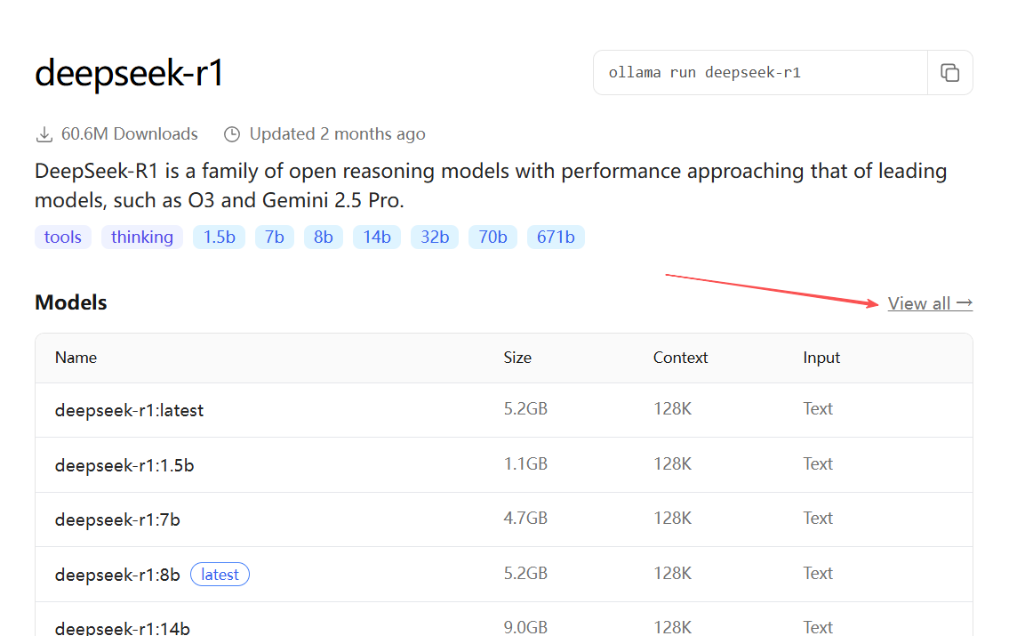Click the 128K context cell for deepseek-r1:7b
The width and height of the screenshot is (1017, 636).
[x=673, y=518]
